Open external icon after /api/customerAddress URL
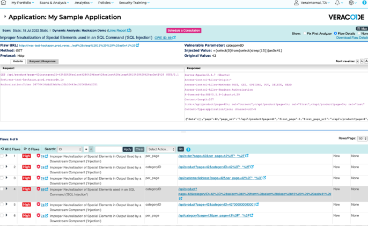The image size is (368, 226). tap(264, 178)
